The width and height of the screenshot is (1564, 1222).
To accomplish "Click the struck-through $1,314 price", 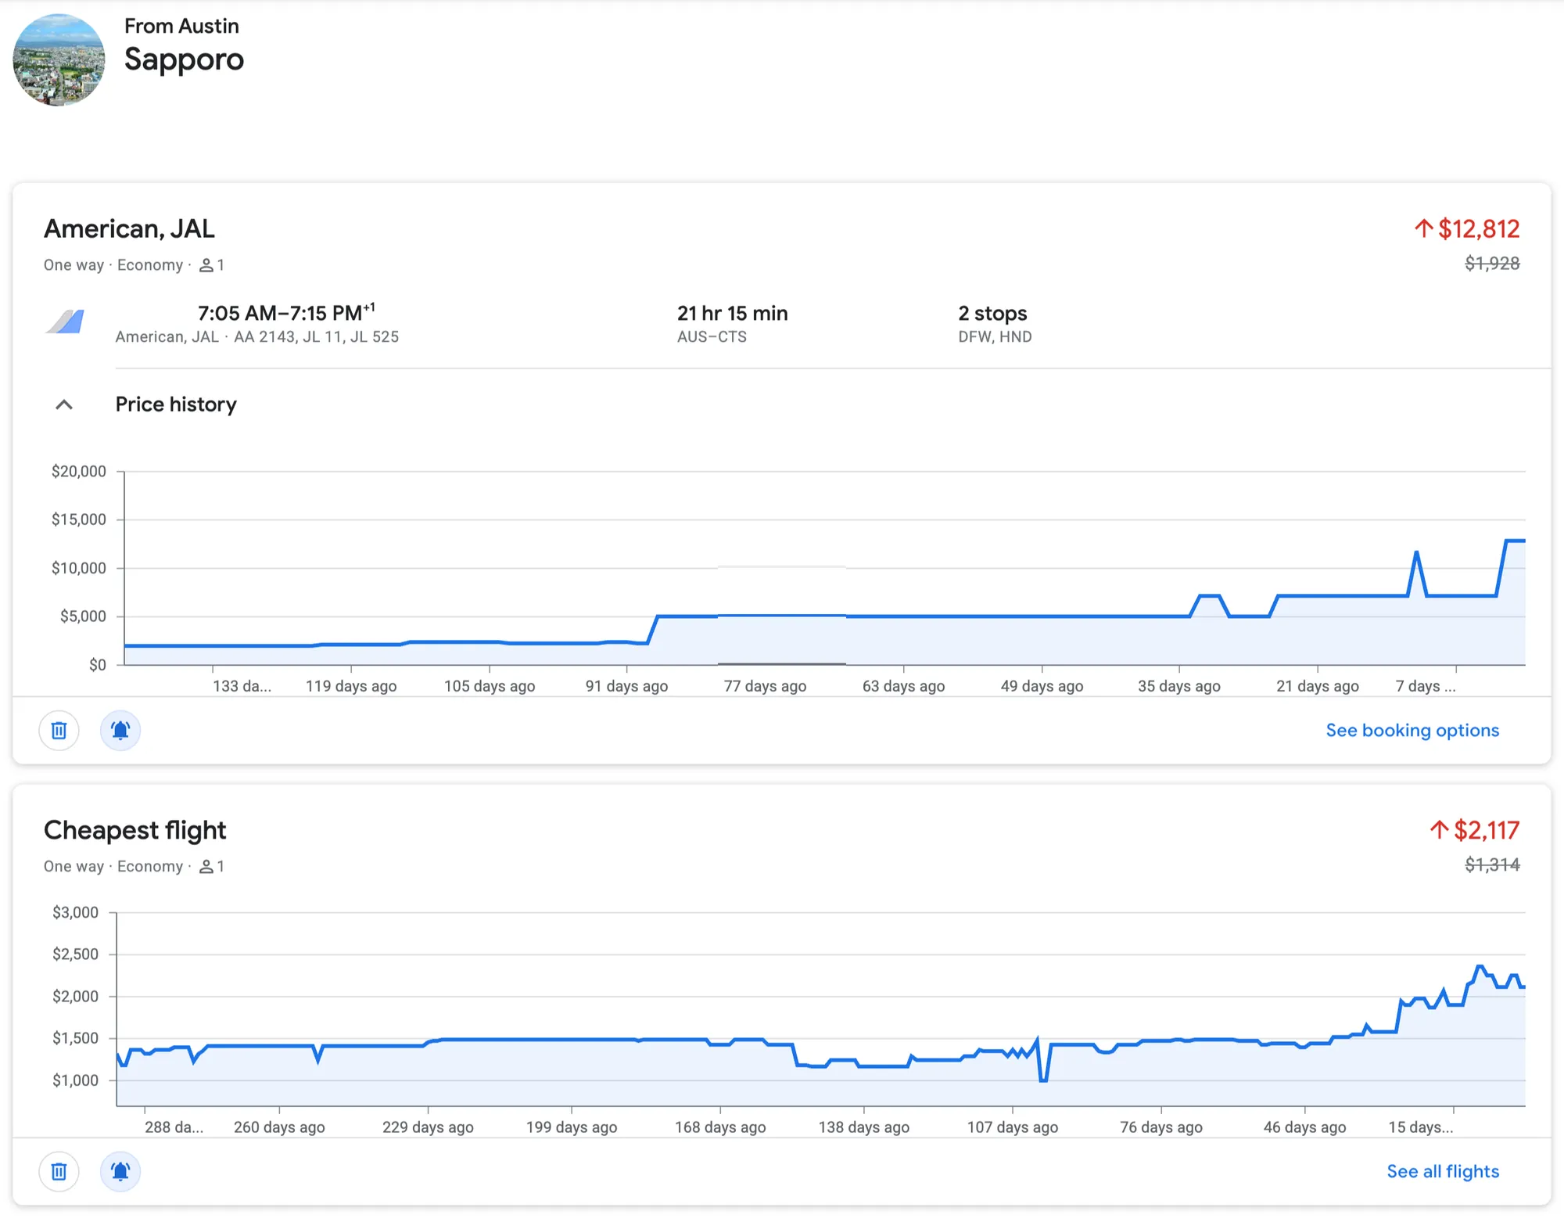I will click(x=1492, y=864).
